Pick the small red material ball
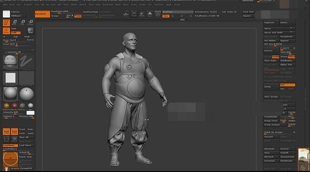The width and height of the screenshot is (310, 172). click(x=14, y=106)
